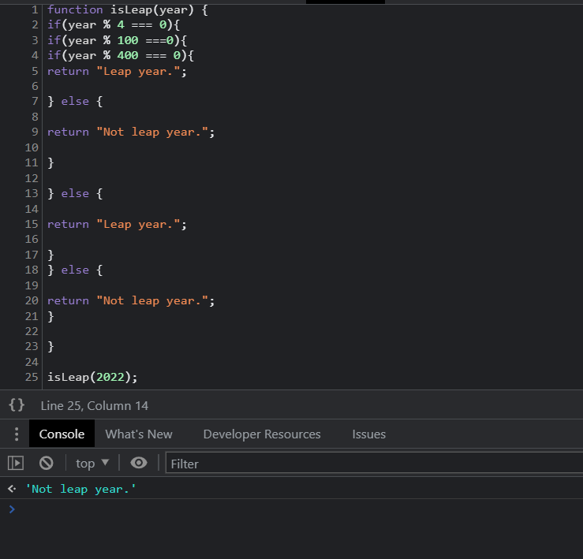Click line number 20 in the gutter
Image resolution: width=583 pixels, height=559 pixels.
tap(32, 300)
